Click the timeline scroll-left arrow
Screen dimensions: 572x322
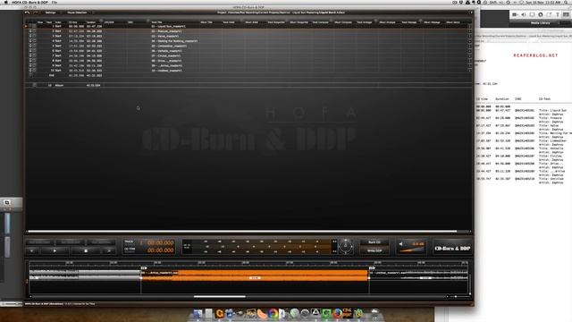[30, 296]
